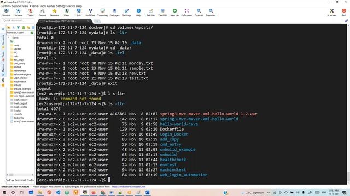Viewport: 350px width, 196px height.
Task: Open the Sessions star toolbar button
Action: tap(54, 13)
